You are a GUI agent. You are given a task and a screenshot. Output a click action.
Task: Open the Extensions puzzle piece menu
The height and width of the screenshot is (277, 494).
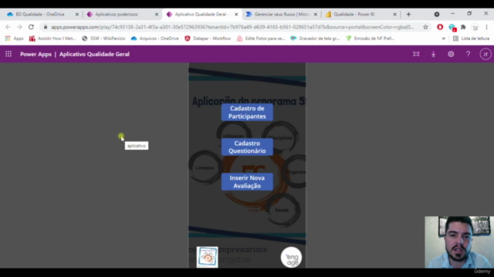tap(463, 28)
